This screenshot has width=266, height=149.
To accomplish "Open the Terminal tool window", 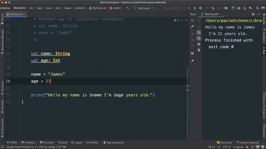I will coord(47,142).
